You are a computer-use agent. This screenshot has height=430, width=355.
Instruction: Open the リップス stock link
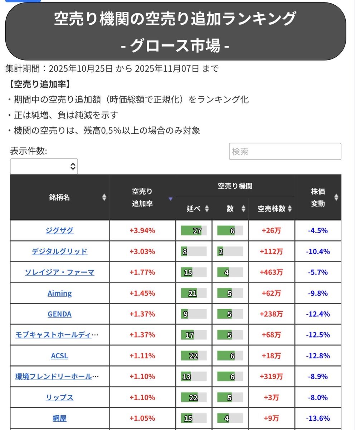pos(59,397)
